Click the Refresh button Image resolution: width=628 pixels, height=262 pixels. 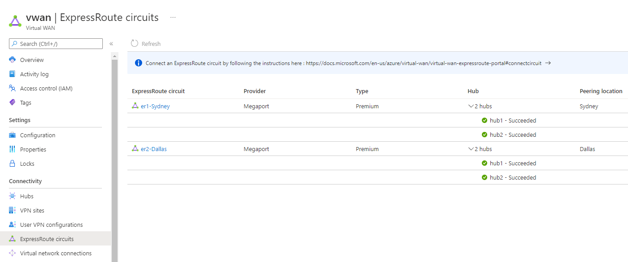pos(145,44)
